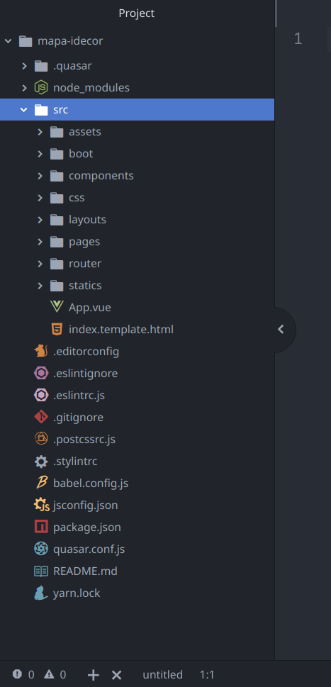Click the Node.js icon on node_modules
The height and width of the screenshot is (687, 331).
(41, 88)
